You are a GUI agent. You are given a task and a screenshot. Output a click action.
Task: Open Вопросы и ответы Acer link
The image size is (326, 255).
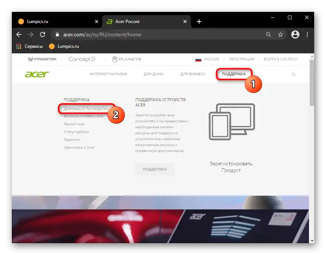pos(84,116)
